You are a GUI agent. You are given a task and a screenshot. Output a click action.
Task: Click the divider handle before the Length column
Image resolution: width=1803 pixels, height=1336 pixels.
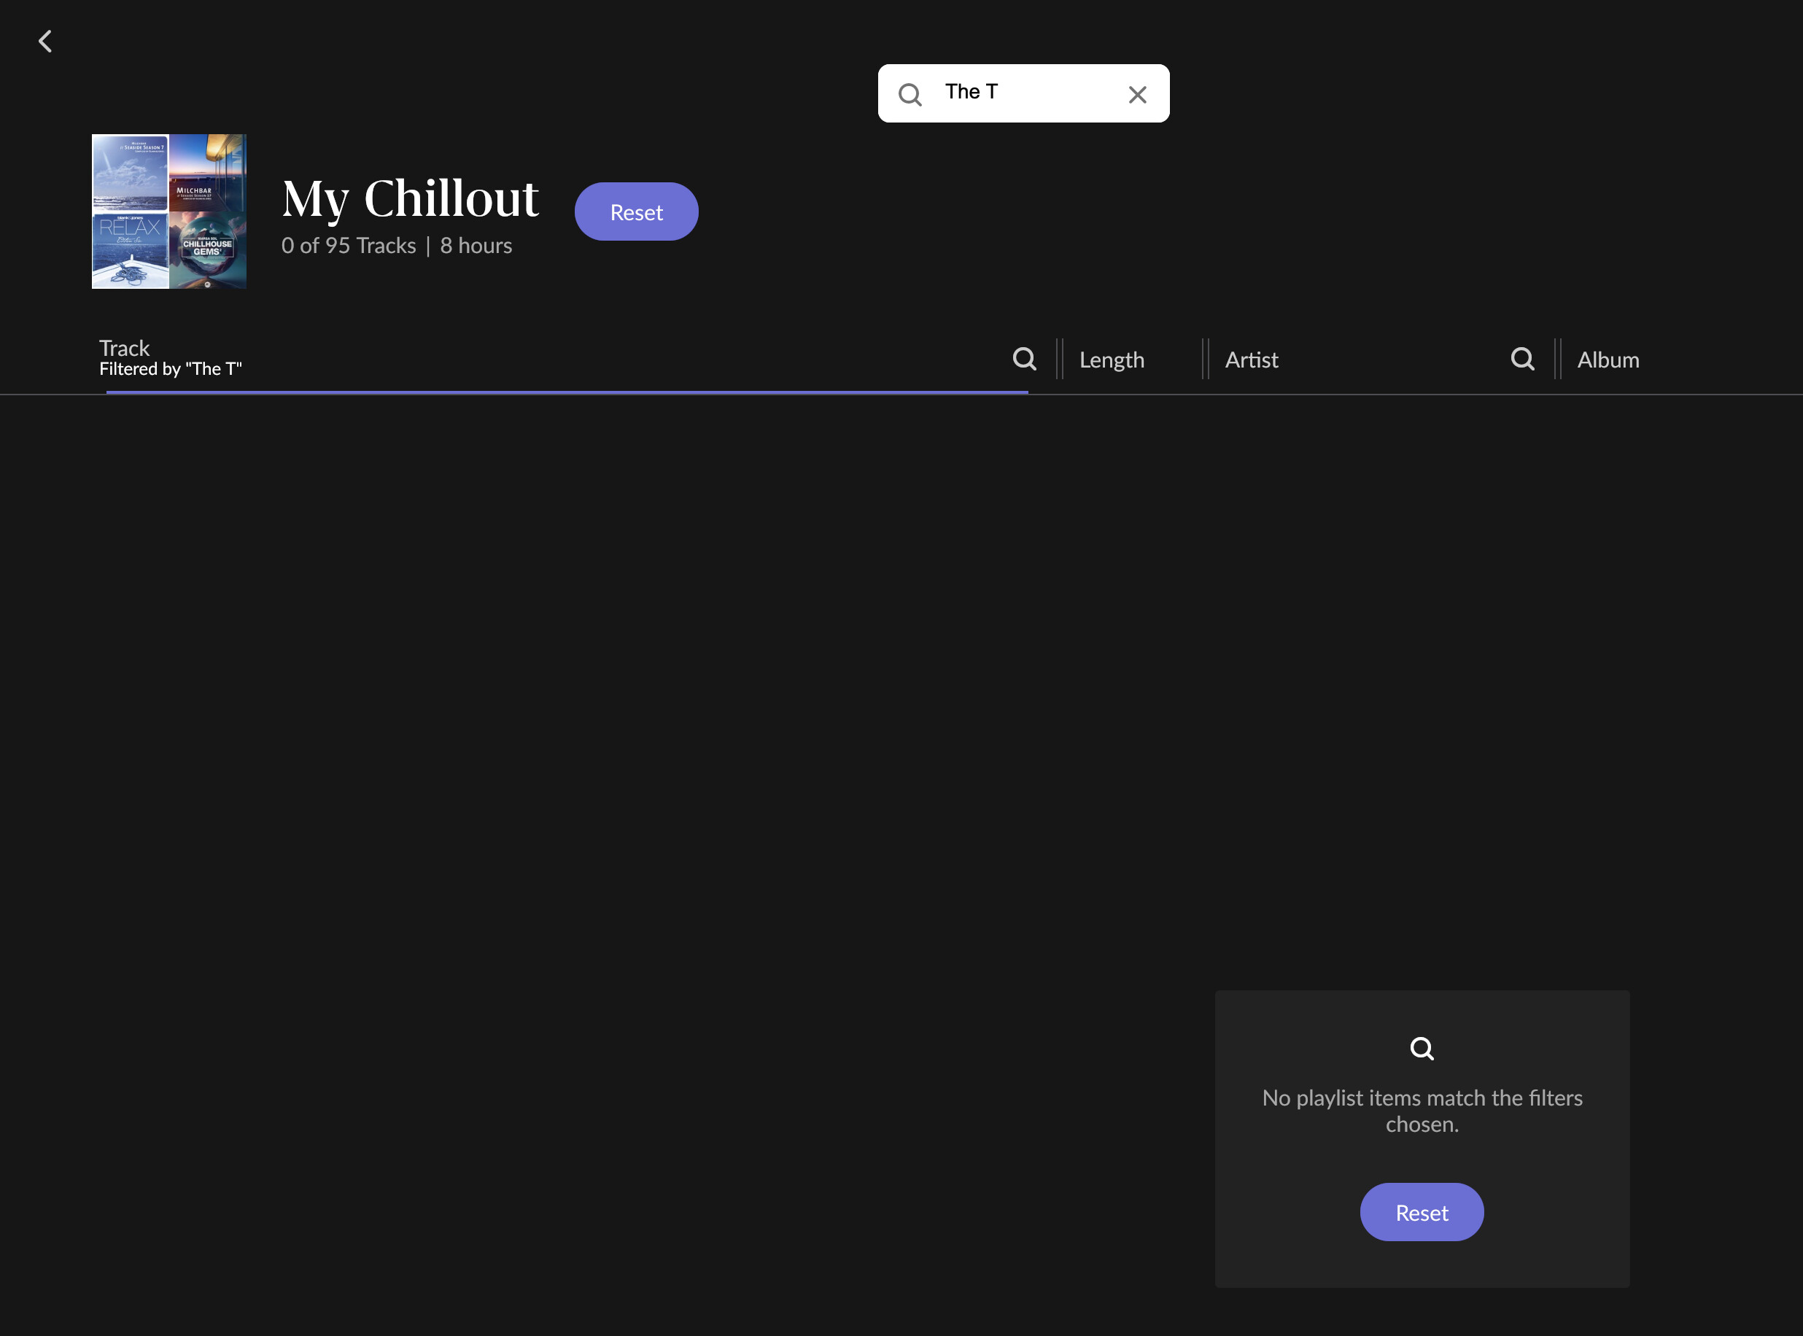1060,359
